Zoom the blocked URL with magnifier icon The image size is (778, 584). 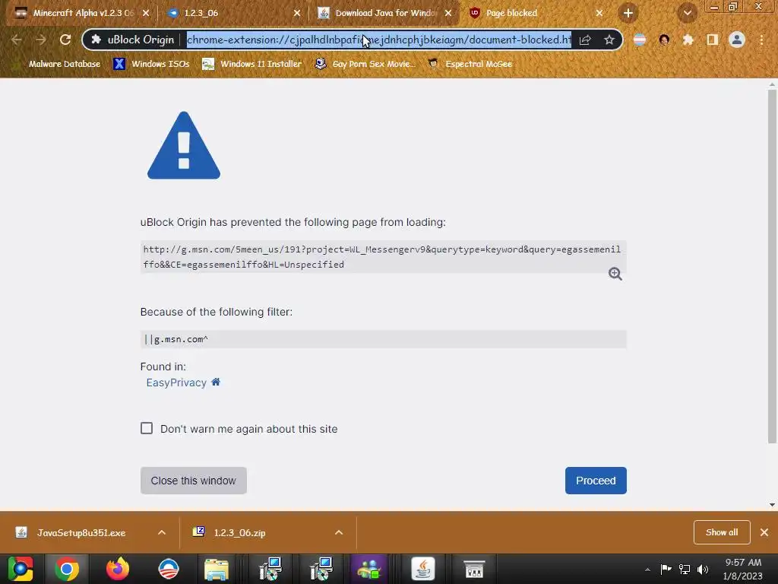click(615, 274)
